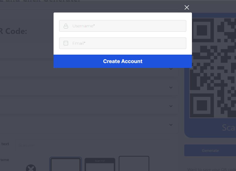Choose the highlighted blank frame thumbnail
236x171 pixels.
pyautogui.click(x=66, y=164)
